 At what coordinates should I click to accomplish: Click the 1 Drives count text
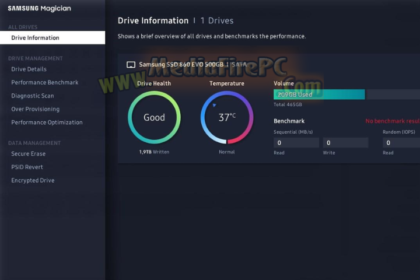pos(217,20)
